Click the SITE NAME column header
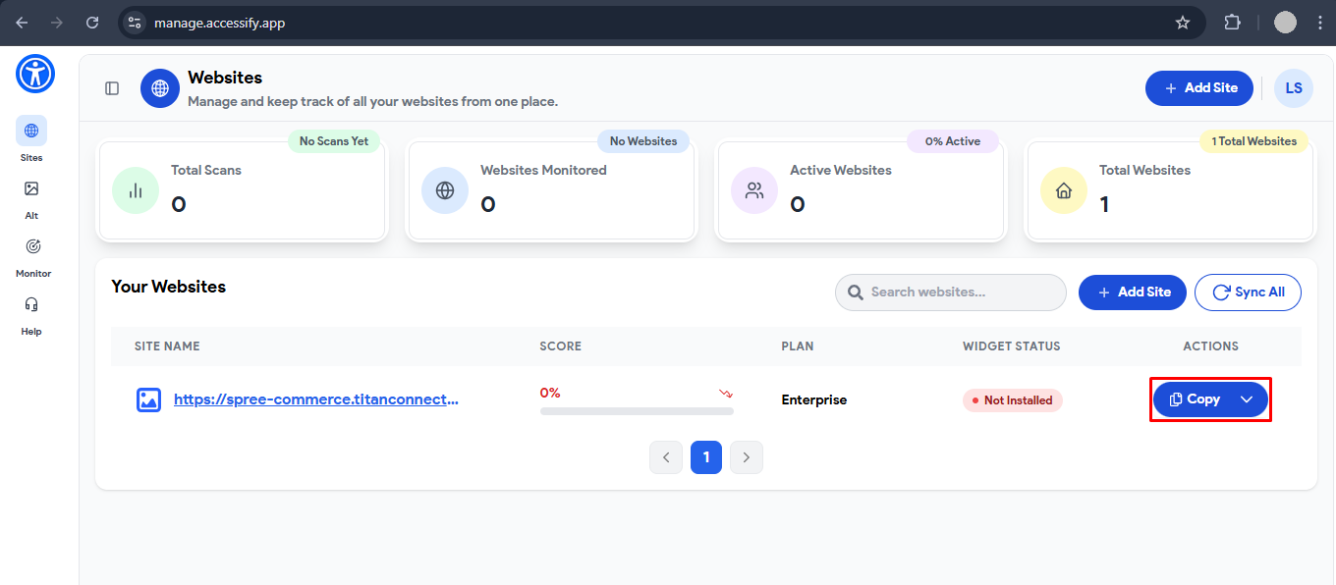Image resolution: width=1336 pixels, height=585 pixels. pyautogui.click(x=167, y=346)
